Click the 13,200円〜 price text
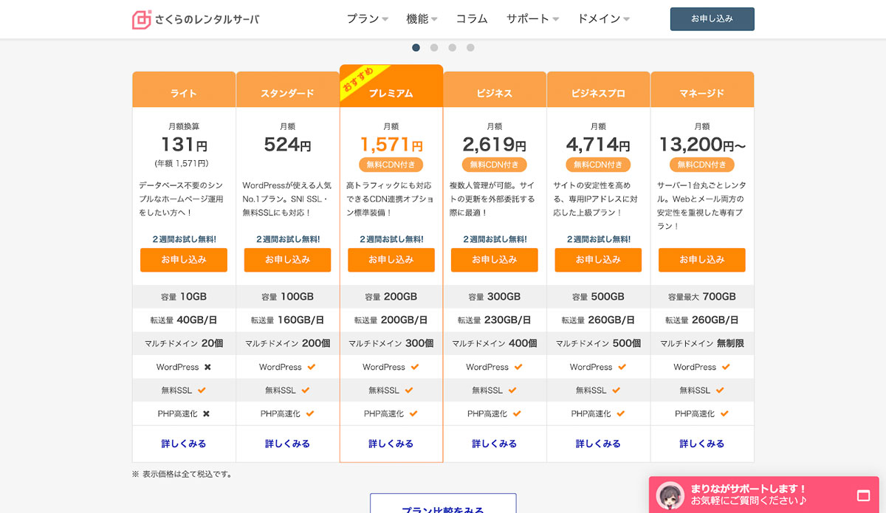This screenshot has height=513, width=886. click(702, 145)
